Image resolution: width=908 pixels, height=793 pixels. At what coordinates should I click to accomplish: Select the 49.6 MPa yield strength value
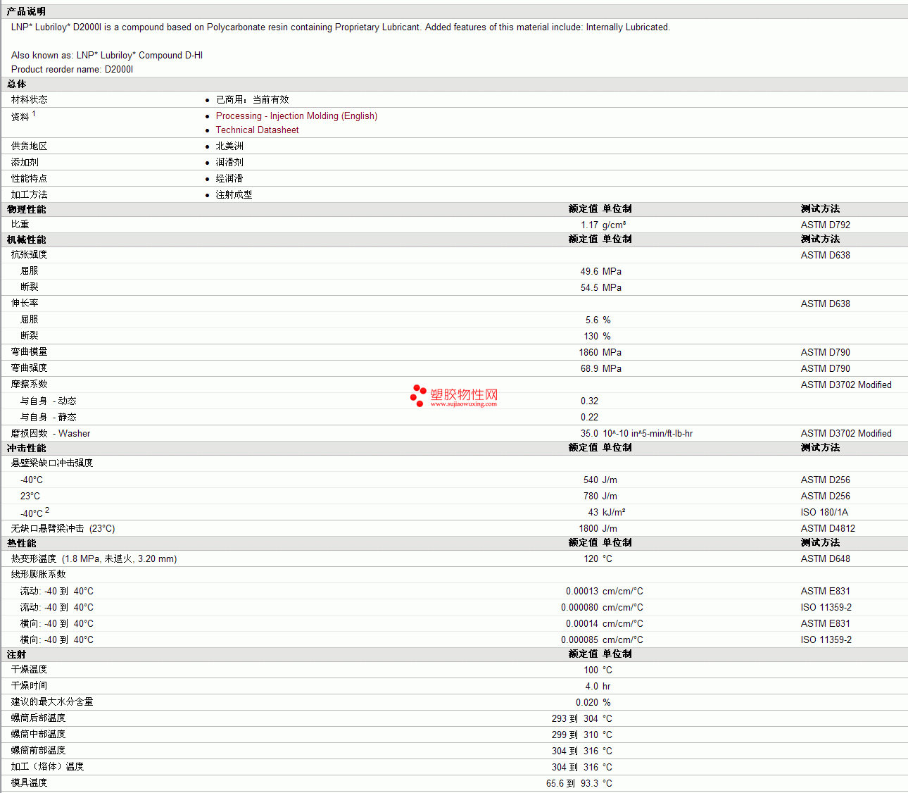point(600,272)
